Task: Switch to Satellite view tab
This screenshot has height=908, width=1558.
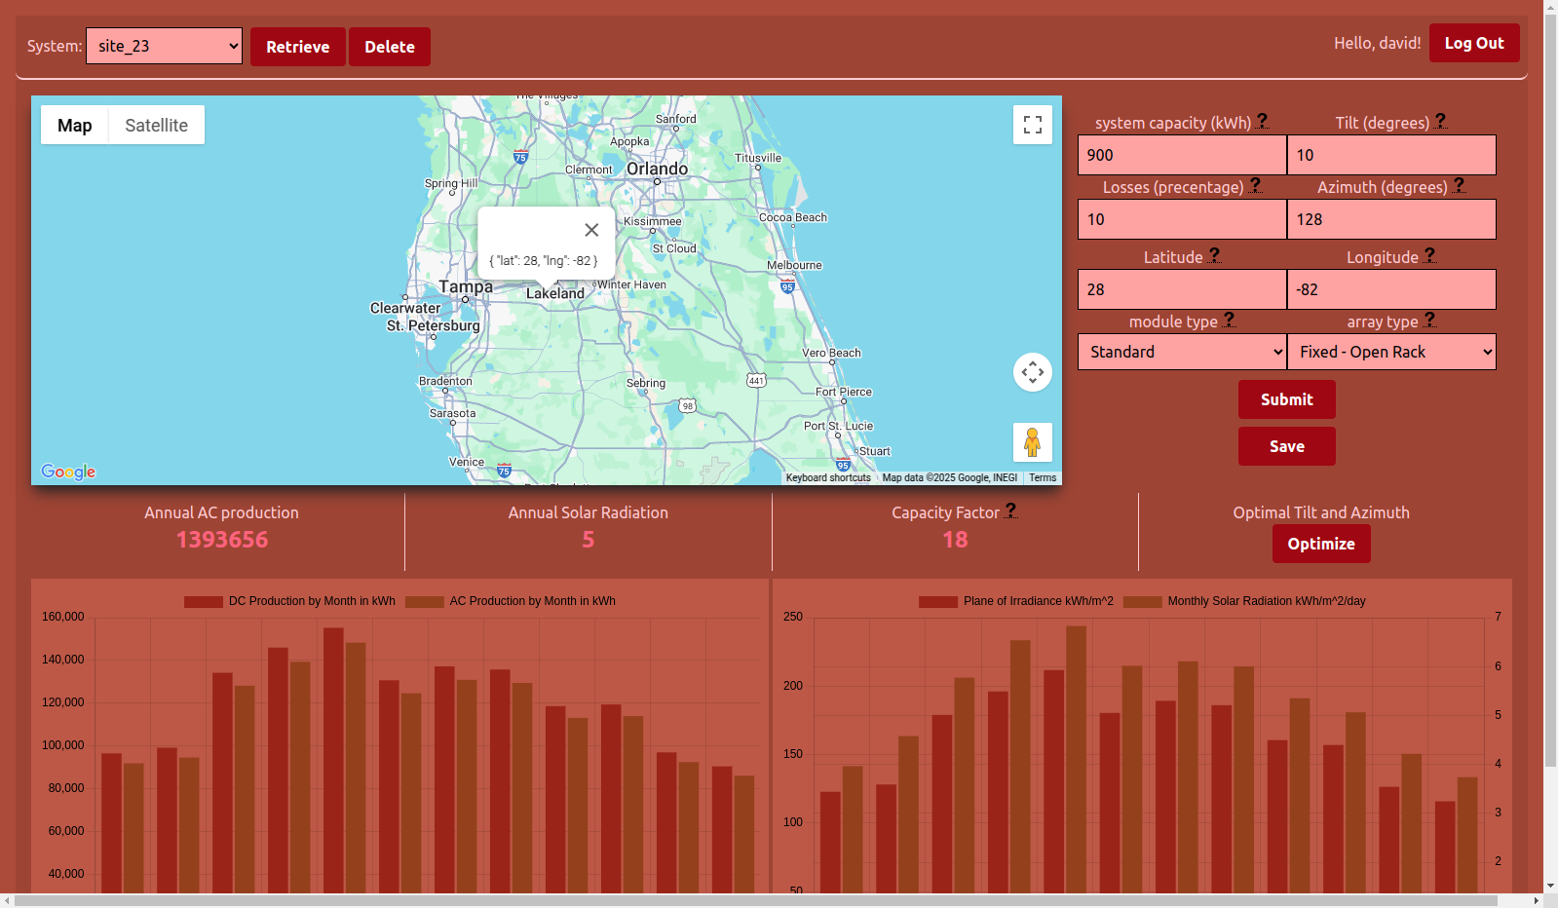Action: pyautogui.click(x=157, y=125)
